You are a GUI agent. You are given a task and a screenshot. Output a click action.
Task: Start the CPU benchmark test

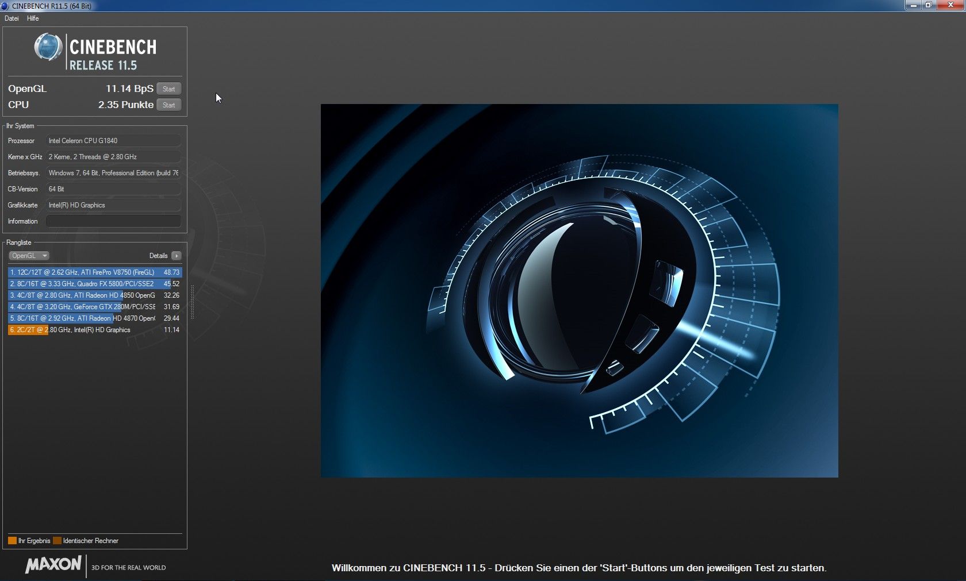169,105
